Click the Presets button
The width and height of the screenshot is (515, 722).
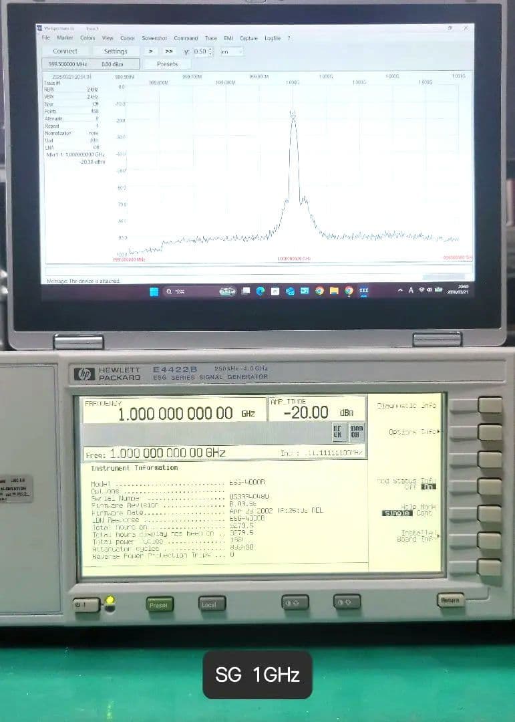(167, 64)
